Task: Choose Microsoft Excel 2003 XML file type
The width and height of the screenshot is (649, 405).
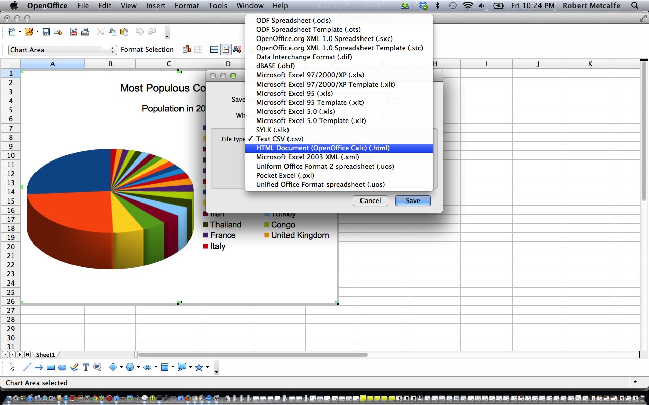Action: pyautogui.click(x=339, y=157)
